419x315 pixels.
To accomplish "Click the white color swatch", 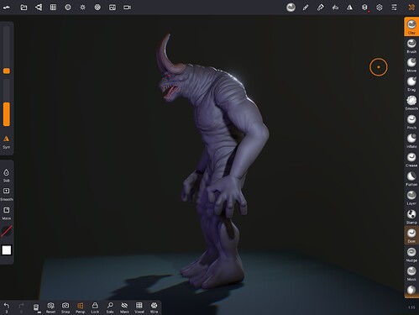I will pyautogui.click(x=7, y=250).
